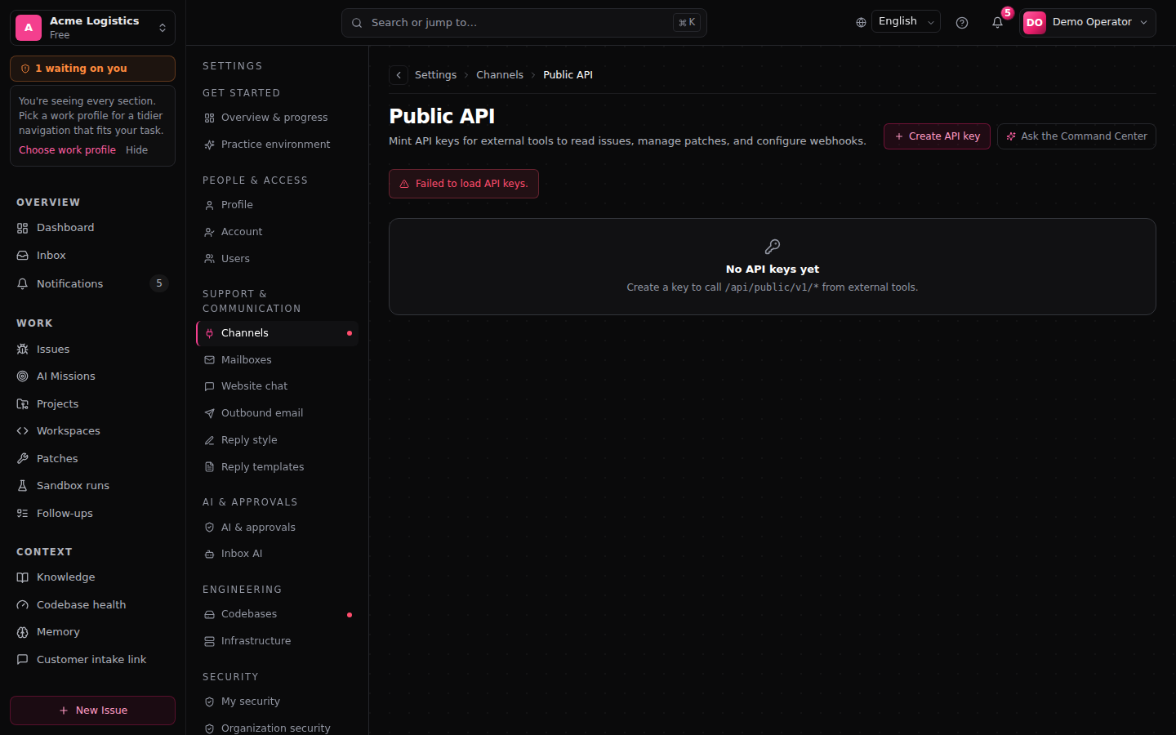Open Infrastructure settings
This screenshot has height=735, width=1176.
click(x=278, y=641)
